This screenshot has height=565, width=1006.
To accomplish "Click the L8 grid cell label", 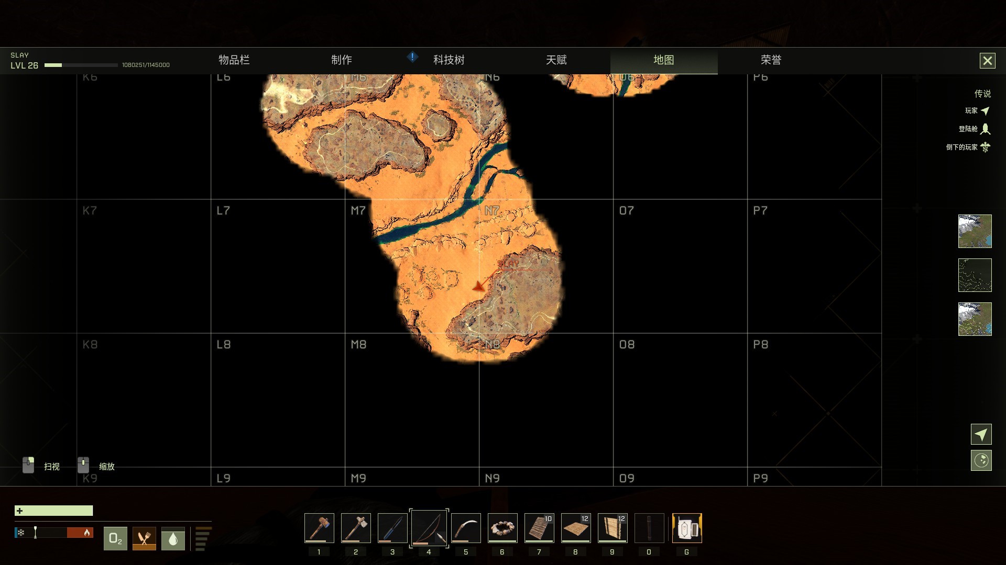I will 224,344.
